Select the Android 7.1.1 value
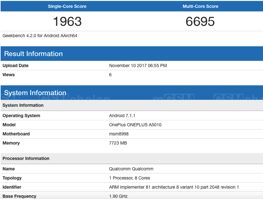This screenshot has width=263, height=199. click(x=122, y=116)
